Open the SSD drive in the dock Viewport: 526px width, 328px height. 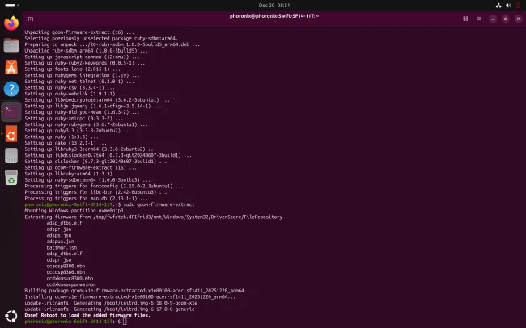[x=11, y=154]
